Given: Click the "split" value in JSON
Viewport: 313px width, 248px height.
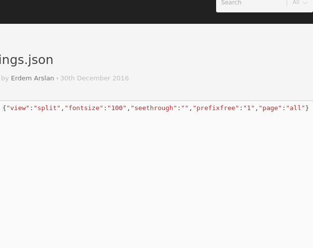Looking at the screenshot, I should pos(47,108).
